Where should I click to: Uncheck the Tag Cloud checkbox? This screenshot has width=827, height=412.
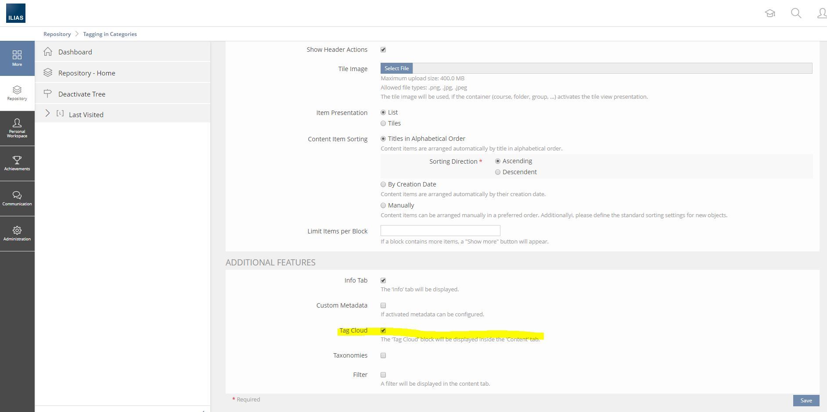[x=383, y=330]
